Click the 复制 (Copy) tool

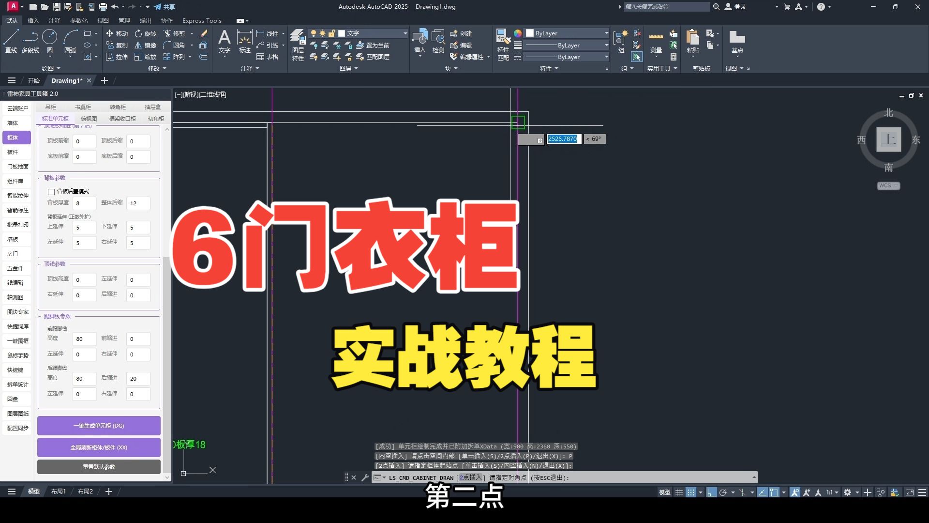[x=117, y=45]
